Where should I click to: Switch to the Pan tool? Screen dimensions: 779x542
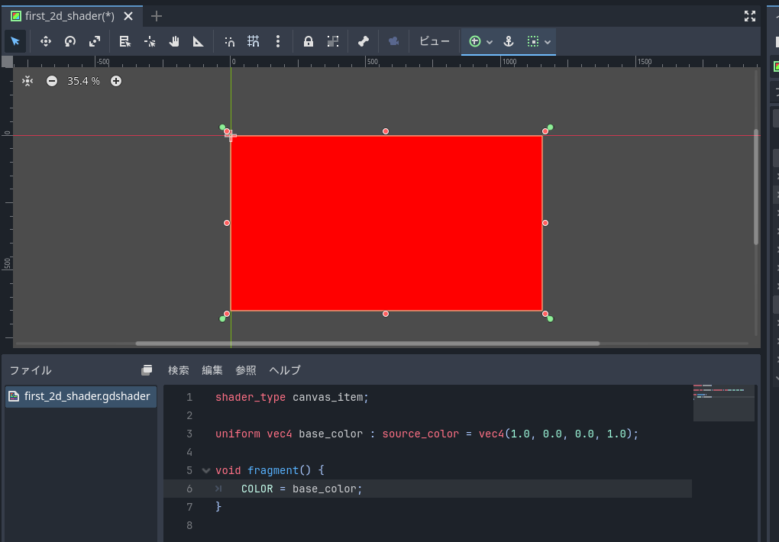click(173, 41)
